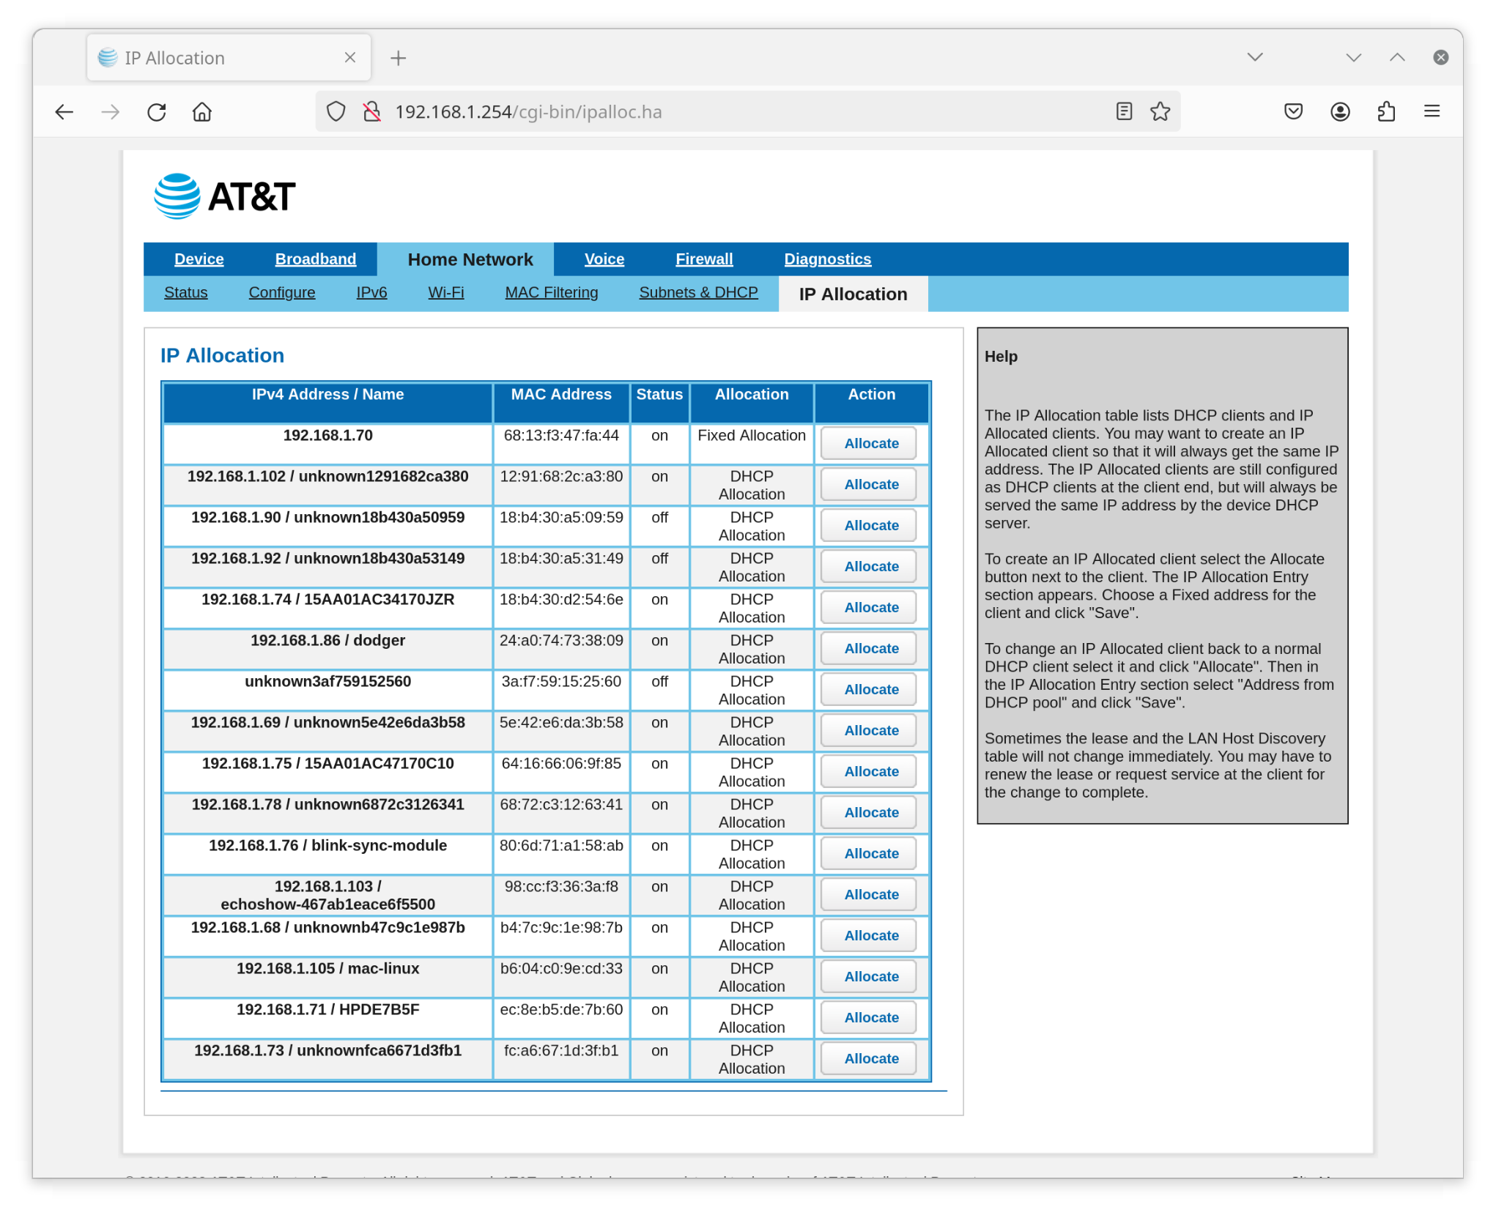Open the Firefox account icon

pyautogui.click(x=1340, y=111)
